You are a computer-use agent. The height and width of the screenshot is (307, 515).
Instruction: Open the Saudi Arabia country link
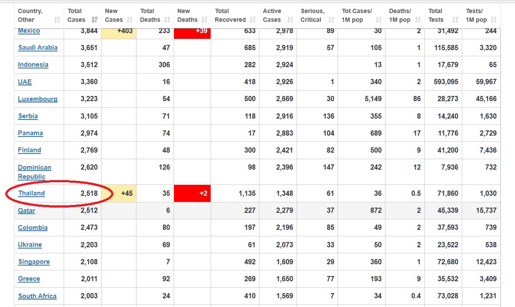[x=38, y=48]
